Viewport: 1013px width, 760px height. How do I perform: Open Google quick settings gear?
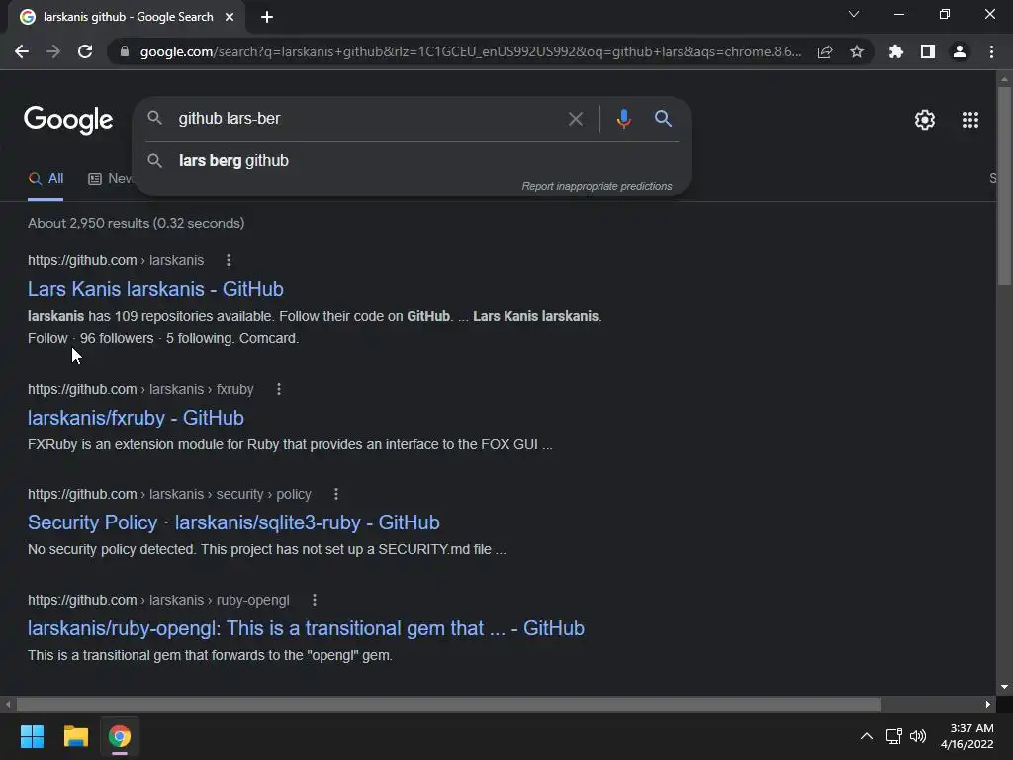925,120
